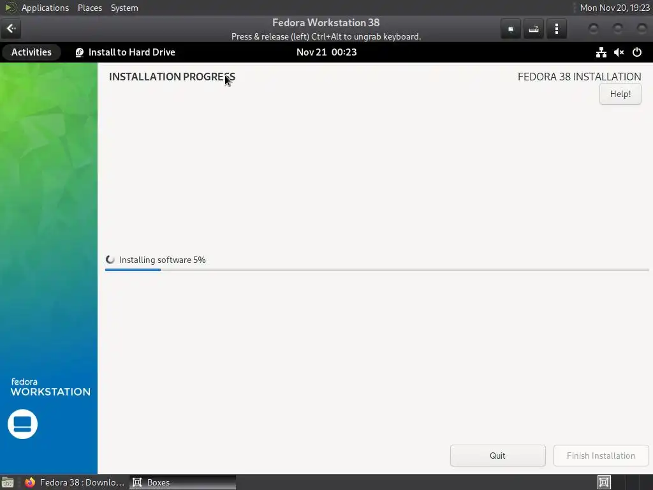The width and height of the screenshot is (653, 490).
Task: Click the wired network status icon
Action: tap(601, 52)
